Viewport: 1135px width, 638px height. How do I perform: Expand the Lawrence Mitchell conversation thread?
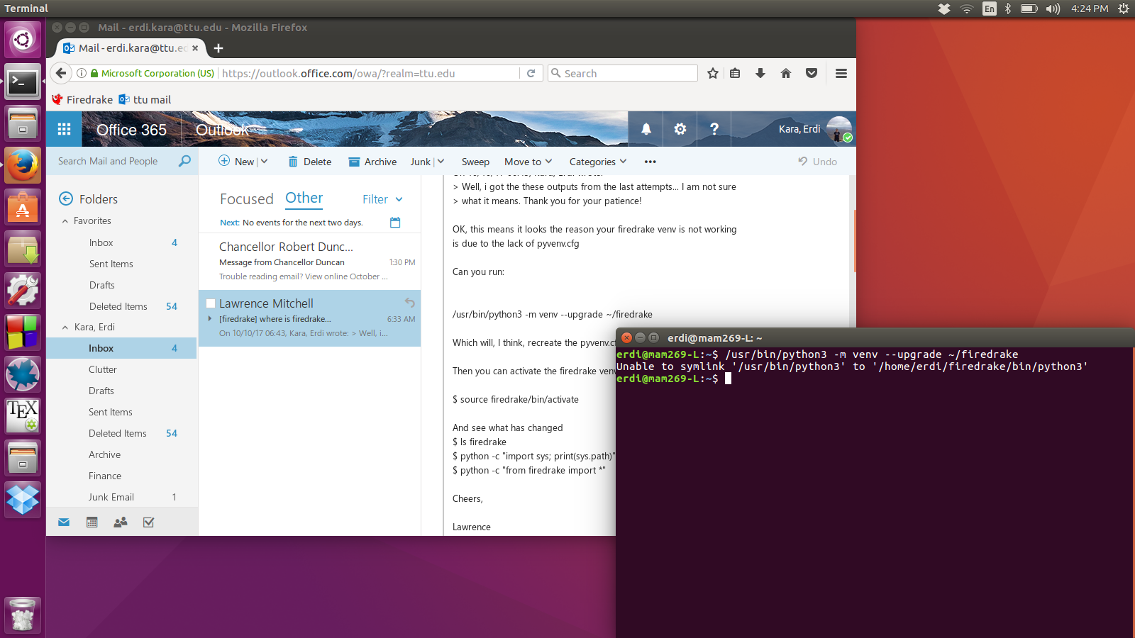coord(210,319)
